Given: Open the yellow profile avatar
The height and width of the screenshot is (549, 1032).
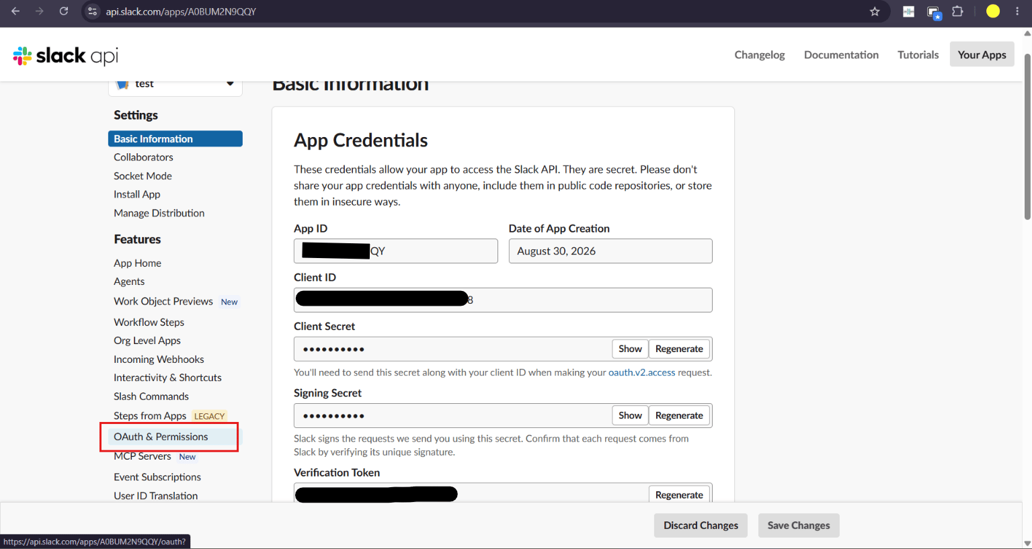Looking at the screenshot, I should pyautogui.click(x=993, y=11).
